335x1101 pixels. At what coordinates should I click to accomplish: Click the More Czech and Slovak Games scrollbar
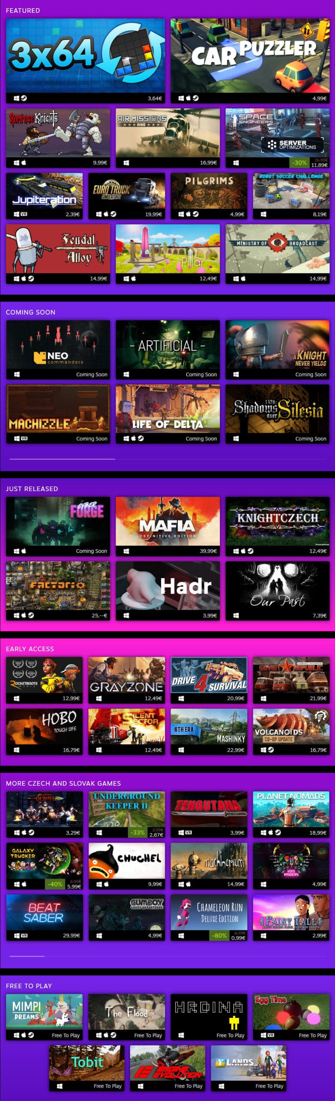(27, 956)
